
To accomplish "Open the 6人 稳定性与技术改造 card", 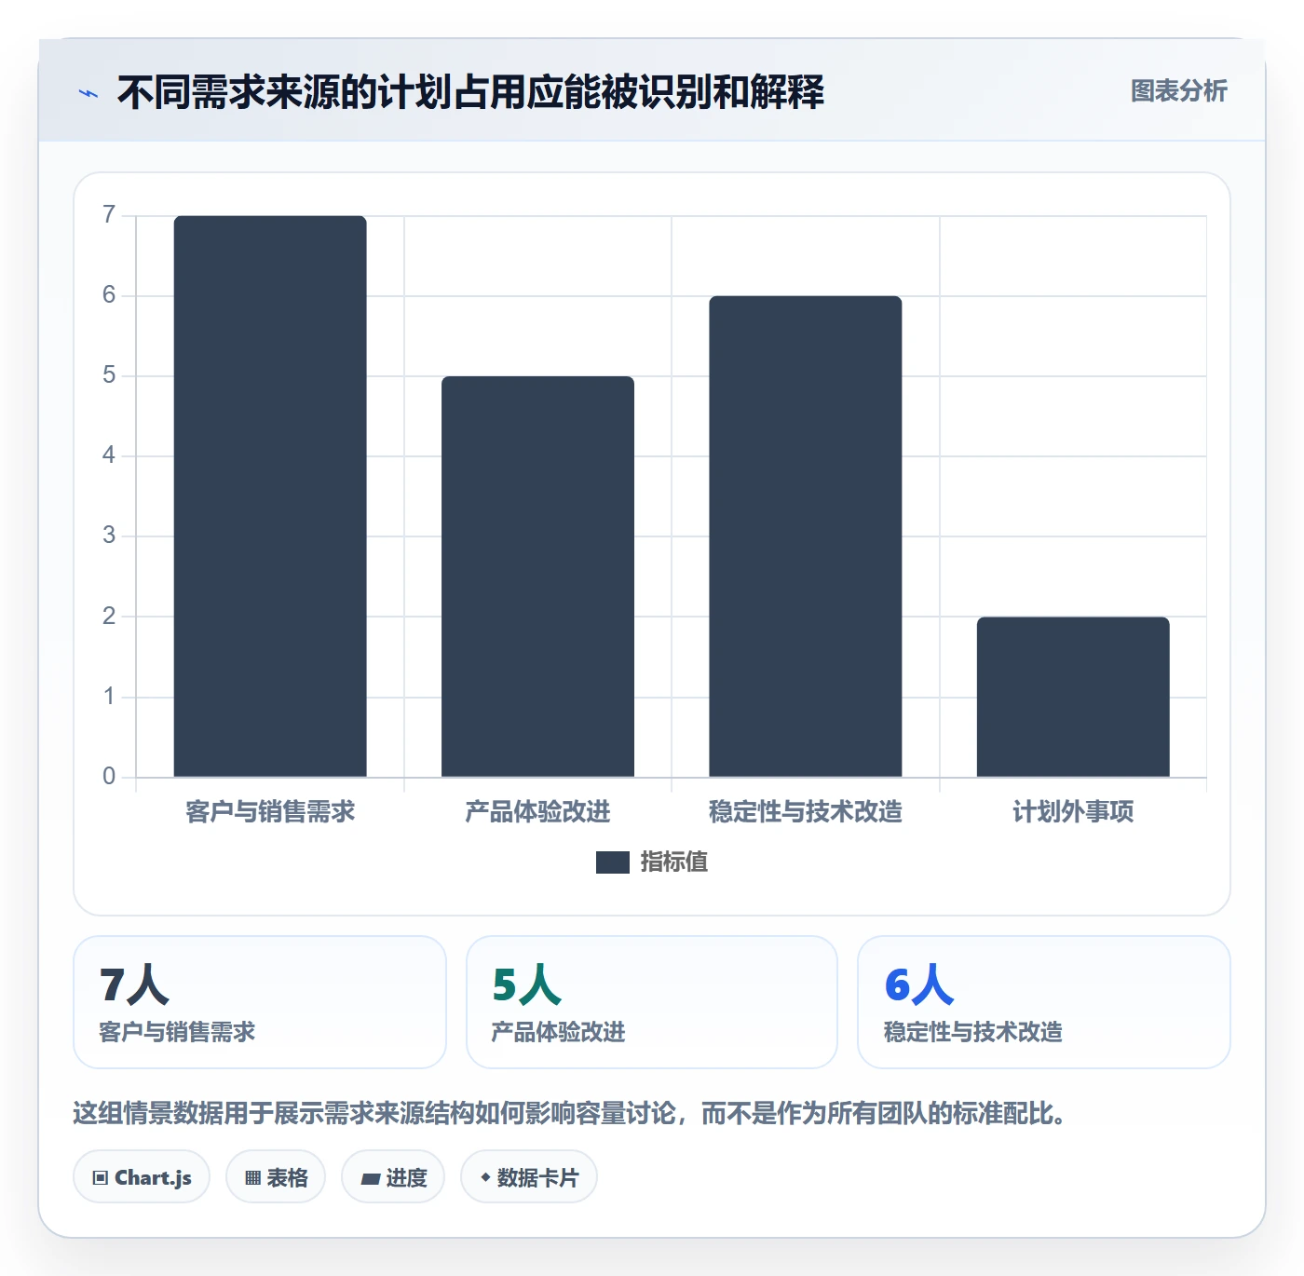I will pos(1044,1002).
